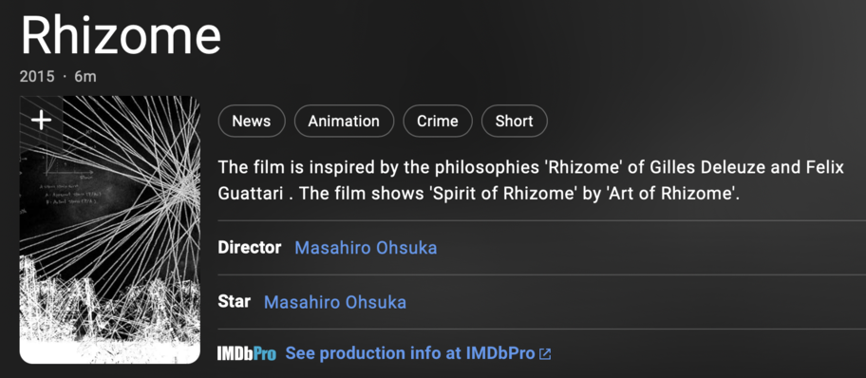Follow 'See production info at IMDbPro' link

coord(410,353)
